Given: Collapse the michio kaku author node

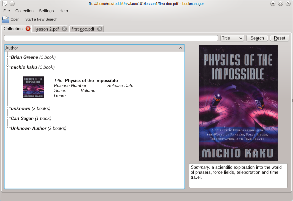Looking at the screenshot, I should pyautogui.click(x=7, y=66).
